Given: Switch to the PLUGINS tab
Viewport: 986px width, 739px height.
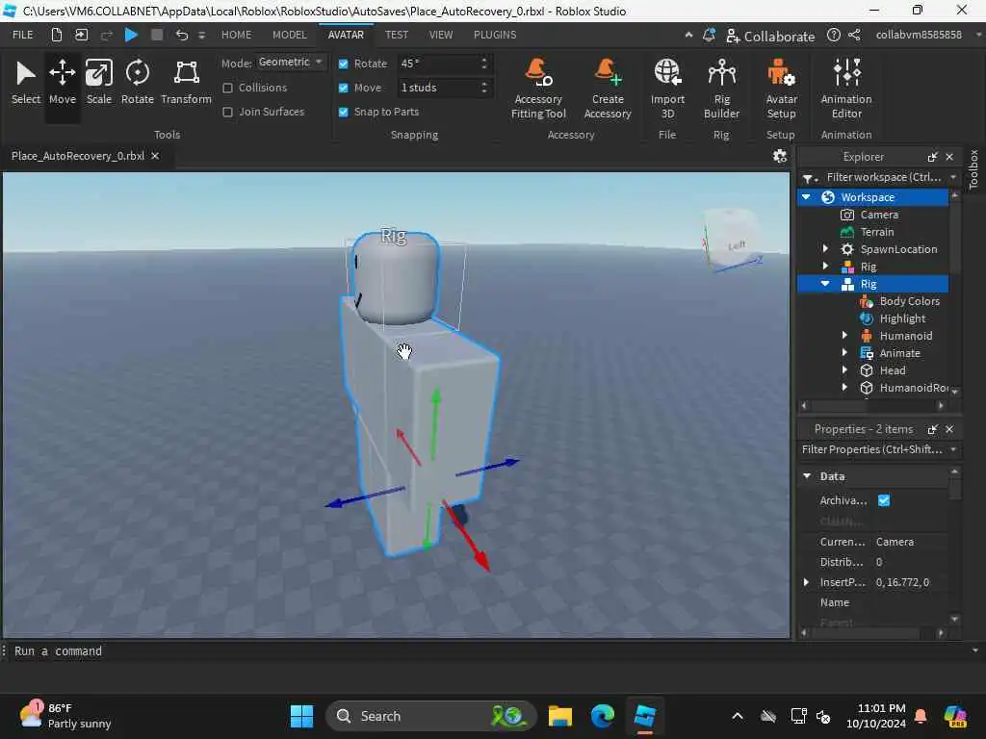Looking at the screenshot, I should pyautogui.click(x=495, y=36).
